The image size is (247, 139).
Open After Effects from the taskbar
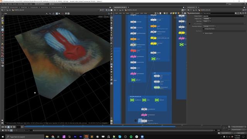(75, 137)
